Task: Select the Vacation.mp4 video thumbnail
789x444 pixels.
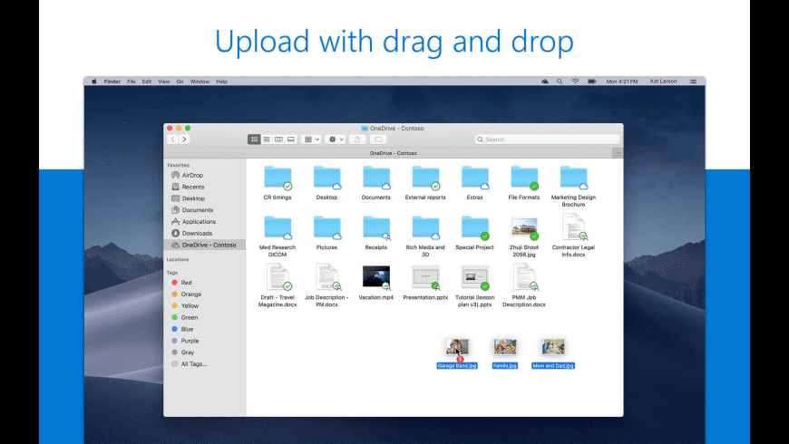Action: (376, 277)
